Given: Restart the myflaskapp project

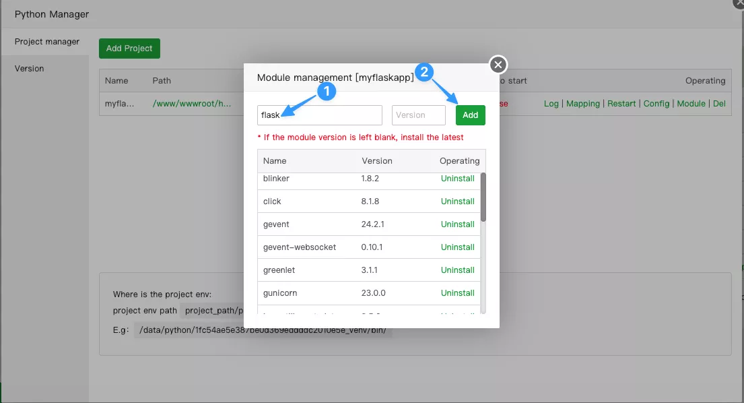Looking at the screenshot, I should 621,104.
